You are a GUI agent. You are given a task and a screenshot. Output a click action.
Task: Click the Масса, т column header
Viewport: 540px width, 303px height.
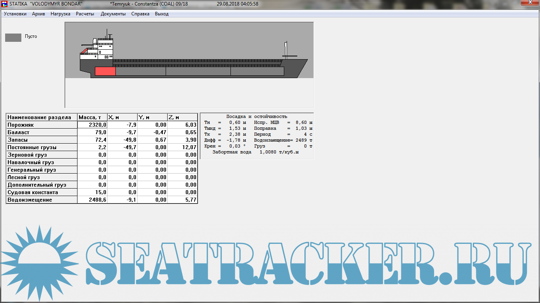(92, 117)
